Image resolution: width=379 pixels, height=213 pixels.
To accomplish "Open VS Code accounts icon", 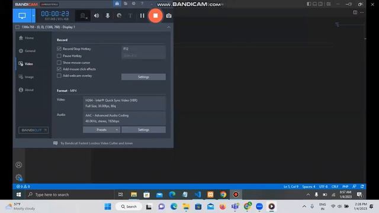I will tap(18, 164).
